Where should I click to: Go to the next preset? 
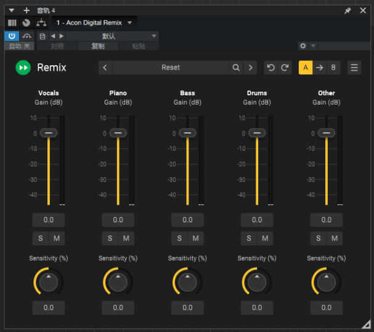click(x=250, y=68)
